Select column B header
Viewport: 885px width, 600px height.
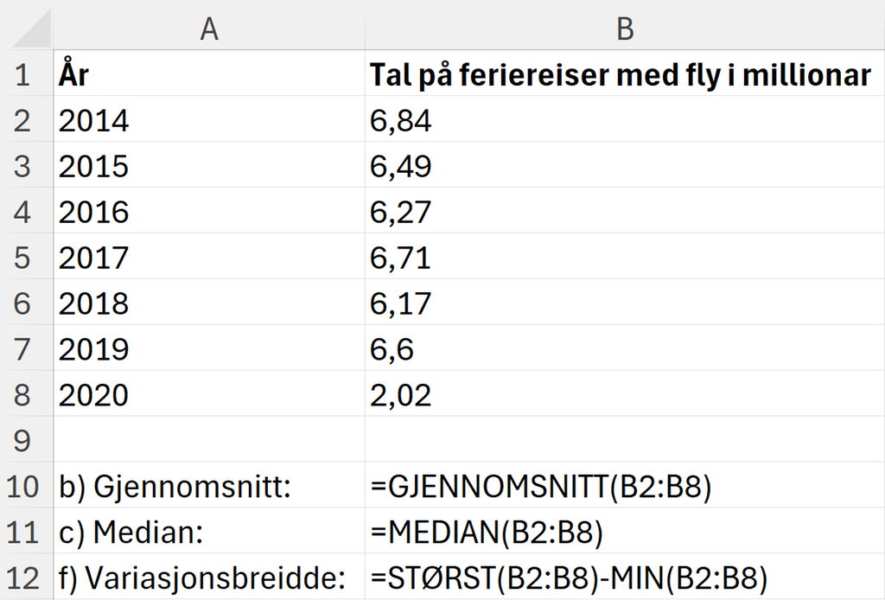624,28
